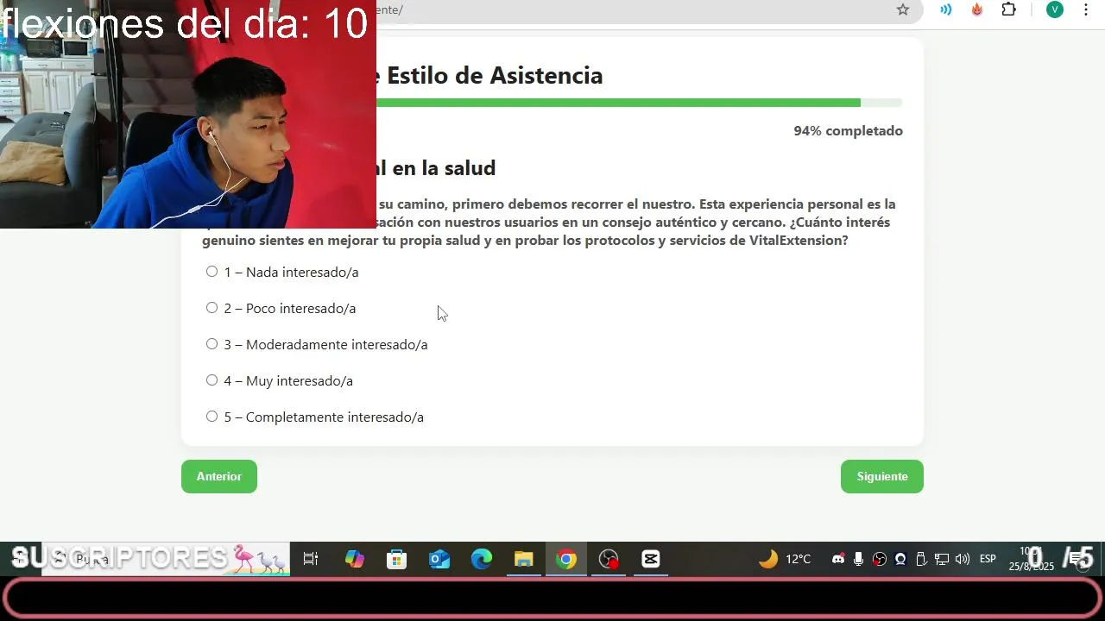Open the Chrome three-dot menu
This screenshot has width=1105, height=621.
pyautogui.click(x=1086, y=9)
